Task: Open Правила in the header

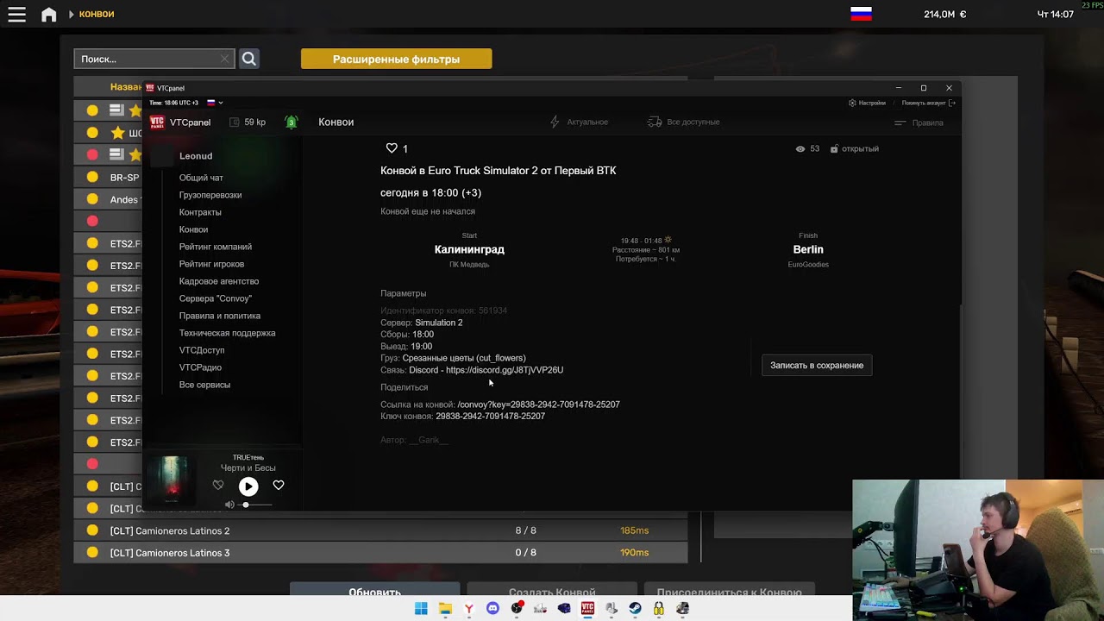Action: click(919, 122)
